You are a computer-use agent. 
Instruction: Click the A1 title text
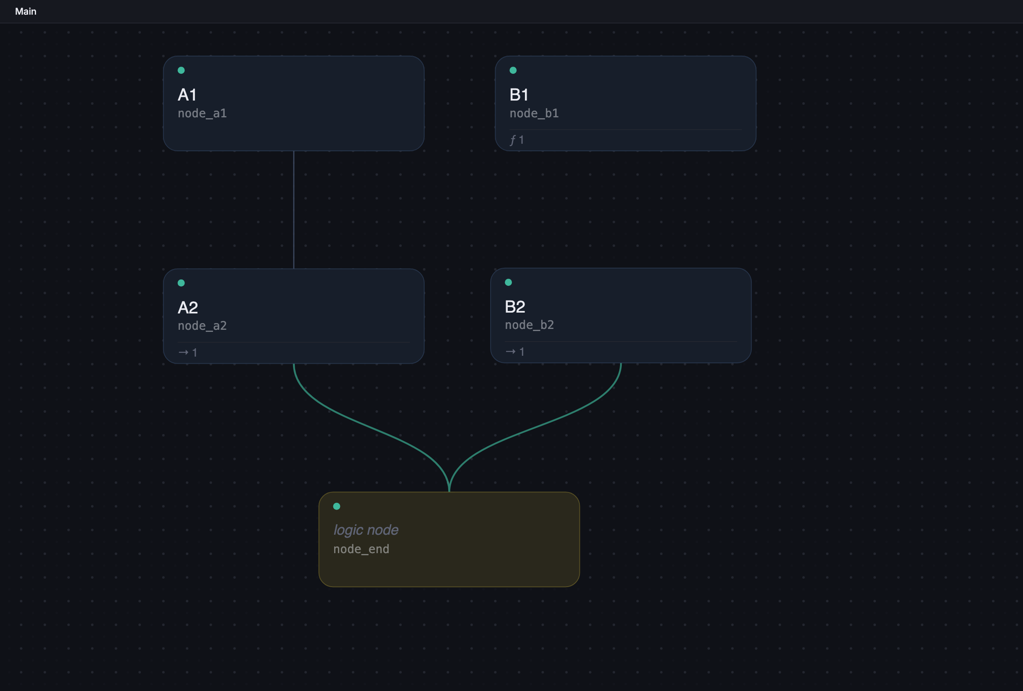(x=187, y=95)
